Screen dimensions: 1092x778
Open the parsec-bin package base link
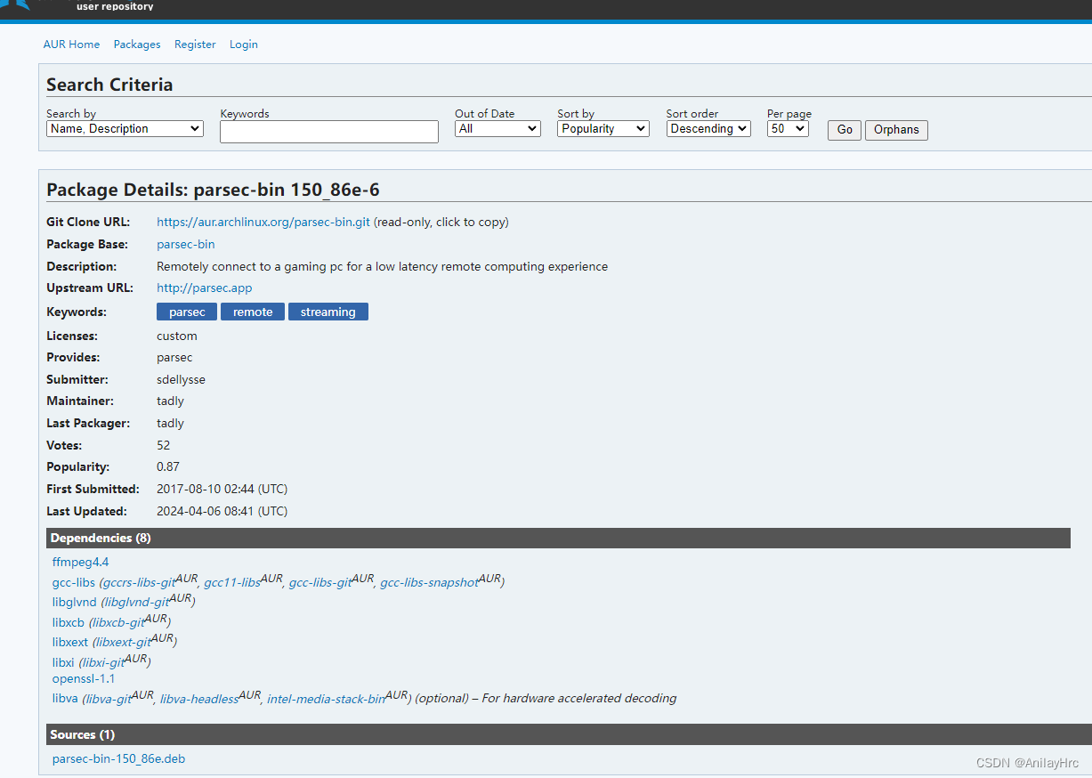tap(185, 244)
